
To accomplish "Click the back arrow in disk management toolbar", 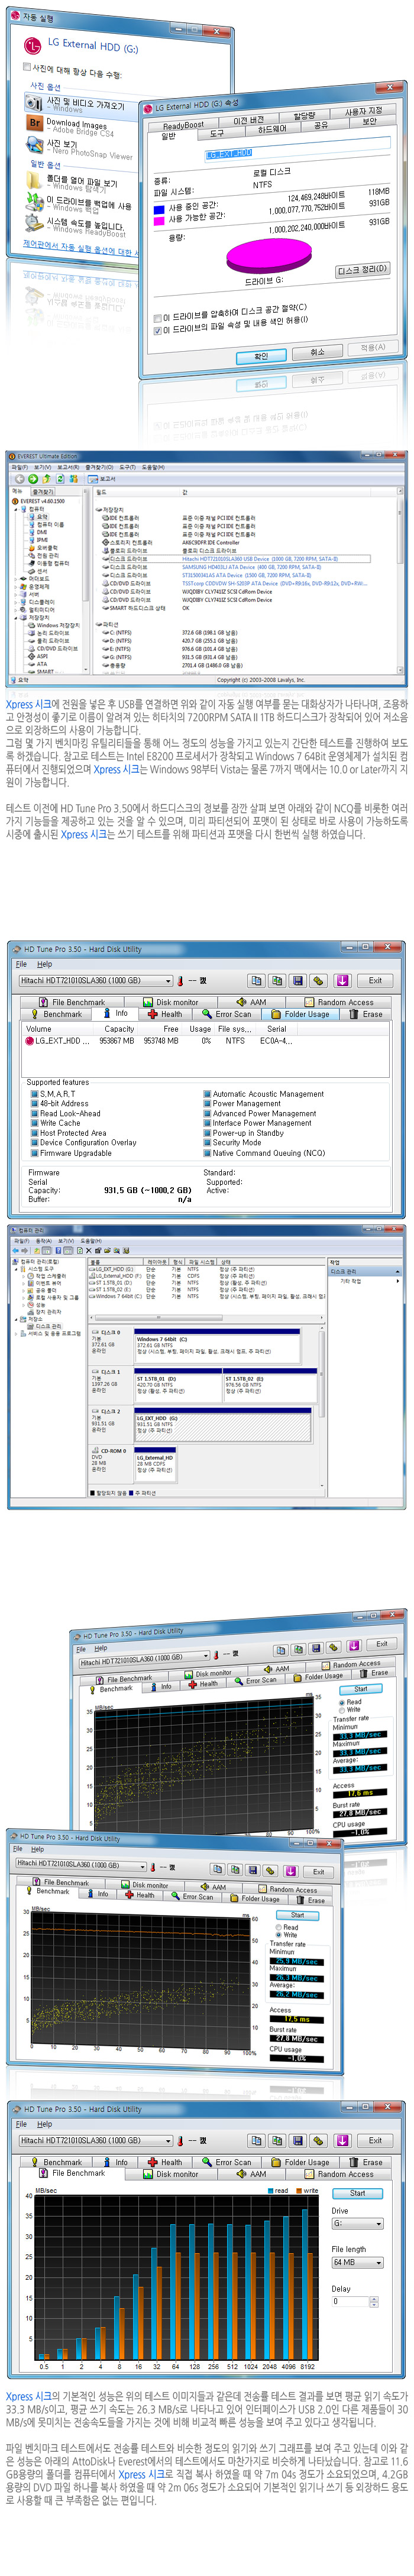I will 16,1250.
